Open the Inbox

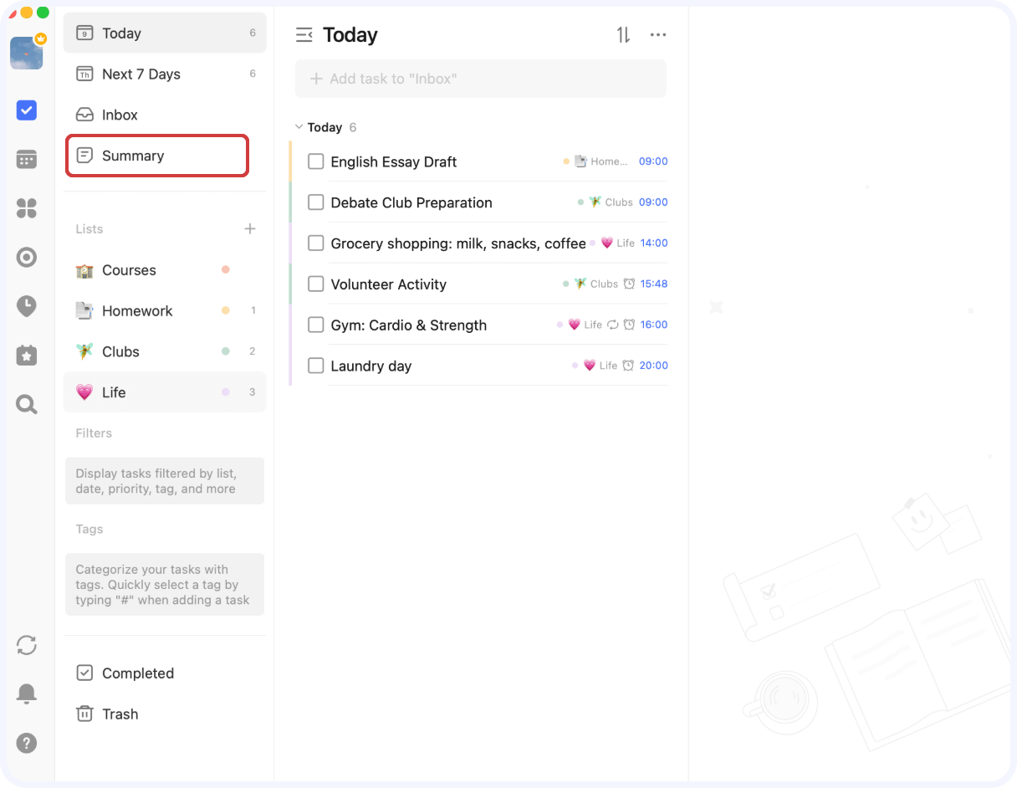click(165, 115)
